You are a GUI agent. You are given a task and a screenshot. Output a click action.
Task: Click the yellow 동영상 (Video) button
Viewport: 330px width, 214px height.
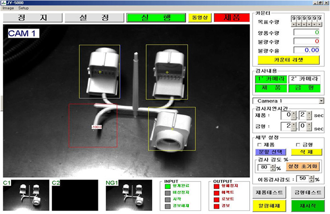pos(198,18)
